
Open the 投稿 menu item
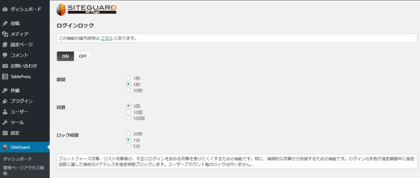[25, 23]
